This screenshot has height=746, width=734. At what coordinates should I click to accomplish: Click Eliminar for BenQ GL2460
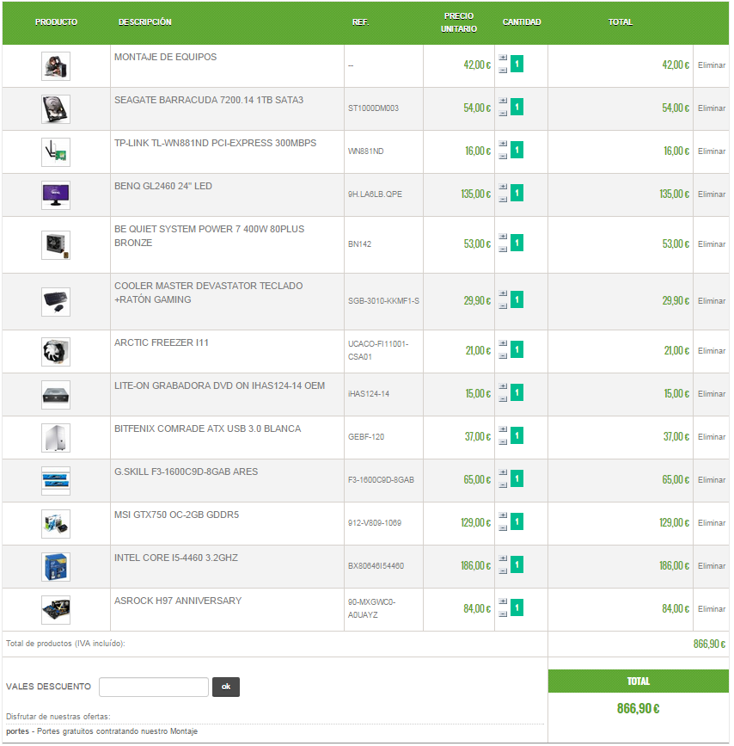pos(711,194)
